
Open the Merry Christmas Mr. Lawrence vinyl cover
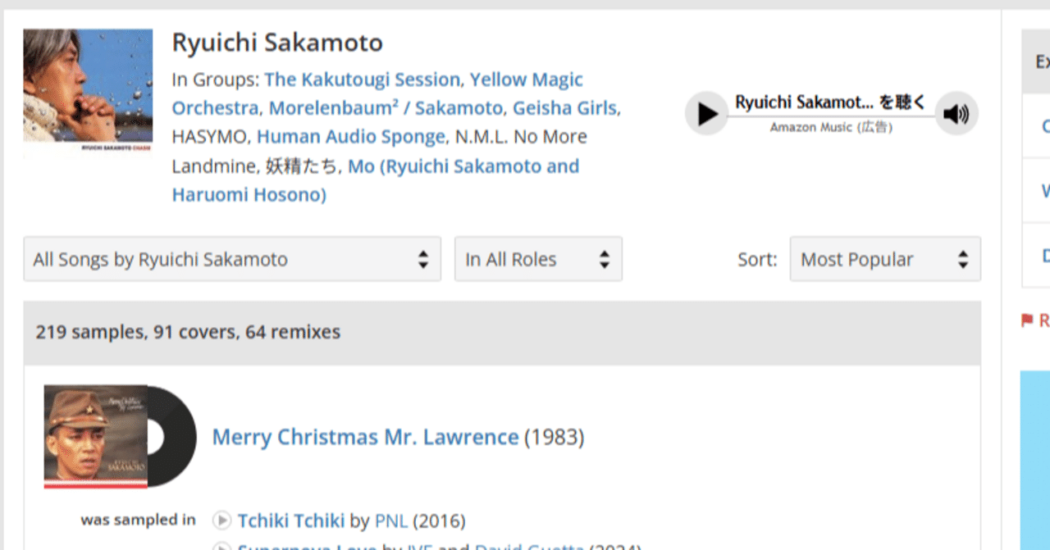click(120, 436)
